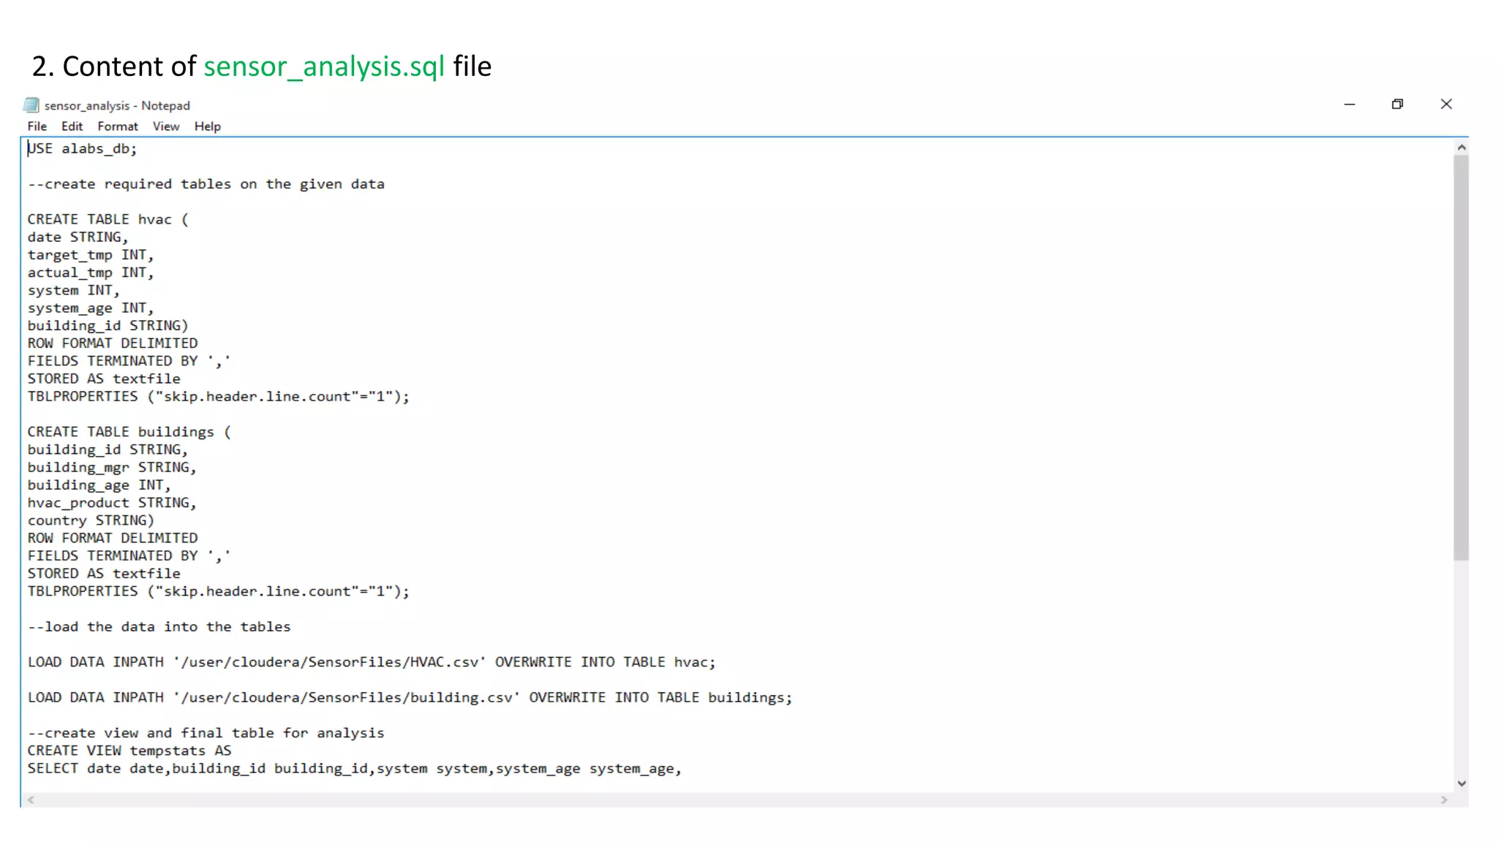1498x842 pixels.
Task: Click the horizontal scrollbar right arrow
Action: click(1444, 800)
